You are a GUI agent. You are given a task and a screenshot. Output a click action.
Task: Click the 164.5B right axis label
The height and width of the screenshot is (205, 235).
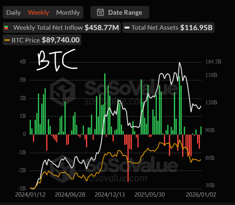click(x=213, y=61)
